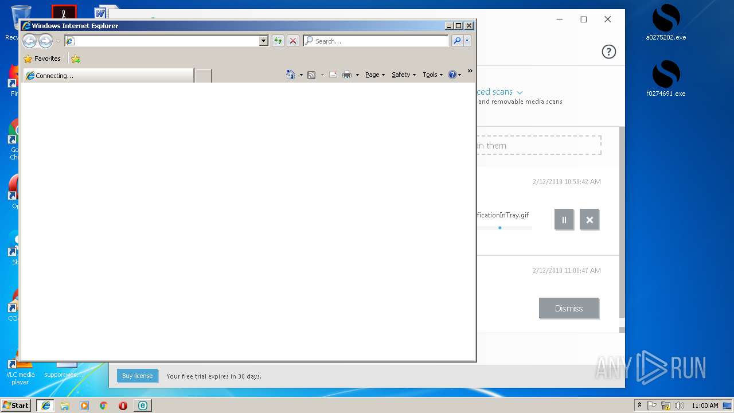The width and height of the screenshot is (734, 413).
Task: Go to the Home page icon
Action: click(x=291, y=75)
